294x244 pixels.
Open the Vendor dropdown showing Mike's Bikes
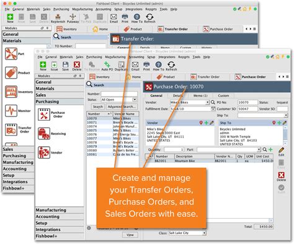point(207,102)
